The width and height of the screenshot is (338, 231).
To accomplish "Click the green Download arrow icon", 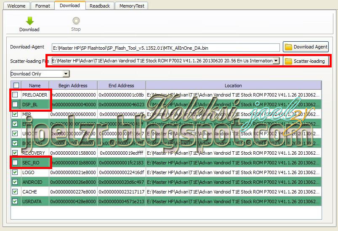I will 30,21.
